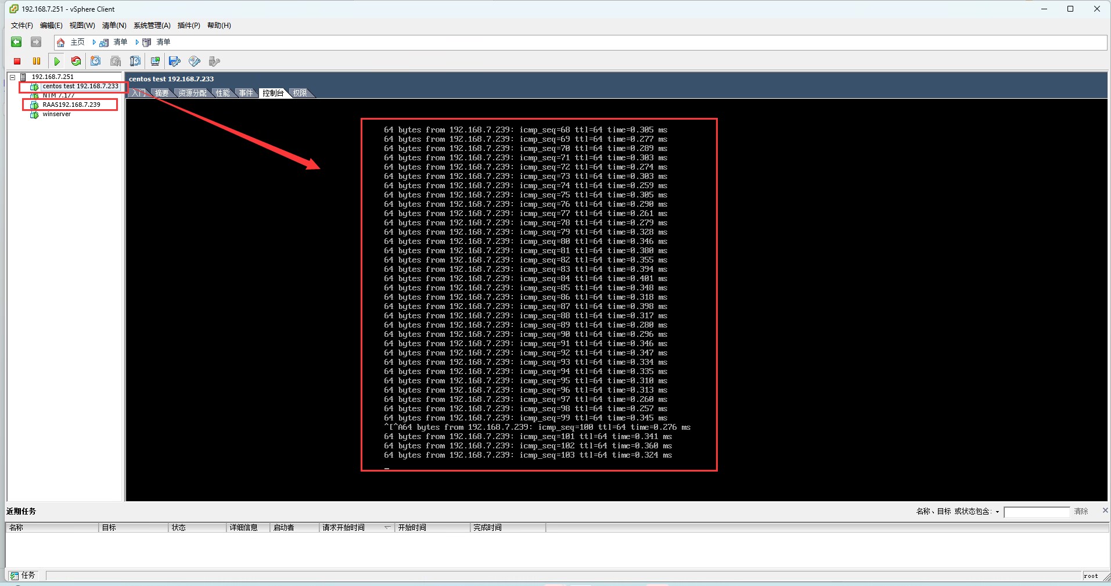Open the 编辑(E) menu
Image resolution: width=1111 pixels, height=586 pixels.
(51, 26)
